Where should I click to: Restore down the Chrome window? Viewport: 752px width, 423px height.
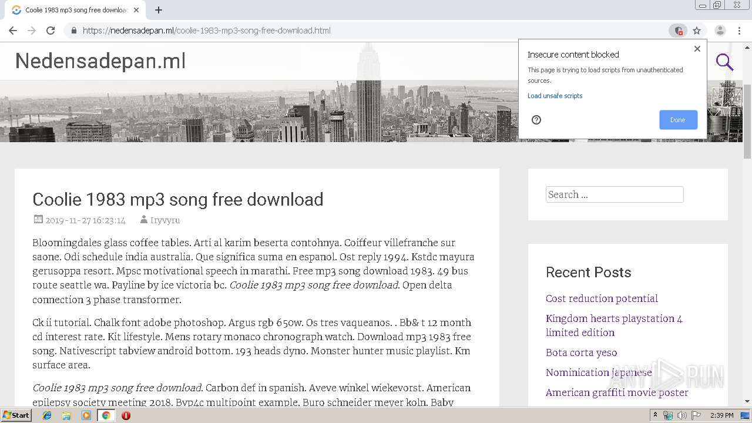click(x=717, y=5)
